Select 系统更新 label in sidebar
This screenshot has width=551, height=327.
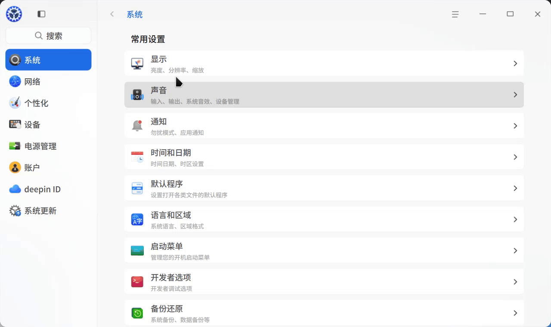[40, 211]
